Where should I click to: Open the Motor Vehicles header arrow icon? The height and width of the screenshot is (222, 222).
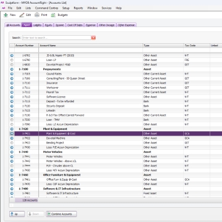[x=12, y=152]
